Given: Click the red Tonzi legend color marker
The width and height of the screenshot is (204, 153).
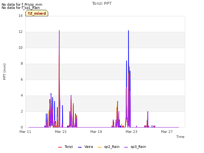Looking at the screenshot, I should pyautogui.click(x=60, y=147).
